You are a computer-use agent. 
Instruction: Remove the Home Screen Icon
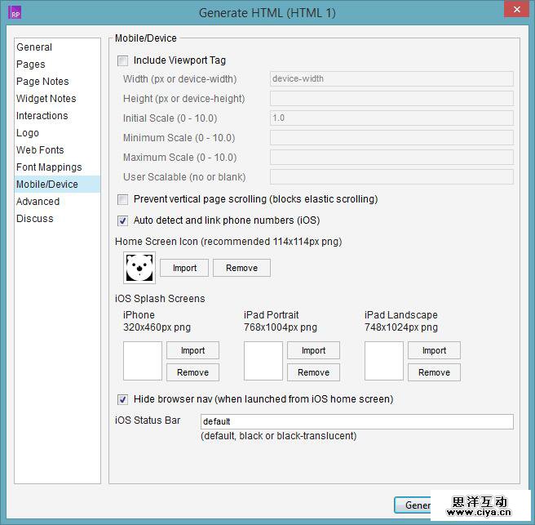(241, 268)
